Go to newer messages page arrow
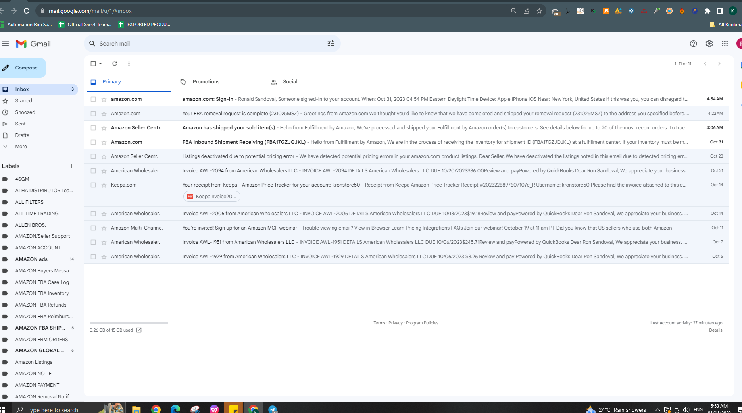This screenshot has width=742, height=413. coord(705,64)
